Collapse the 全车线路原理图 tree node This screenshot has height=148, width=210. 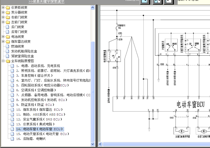3,61
